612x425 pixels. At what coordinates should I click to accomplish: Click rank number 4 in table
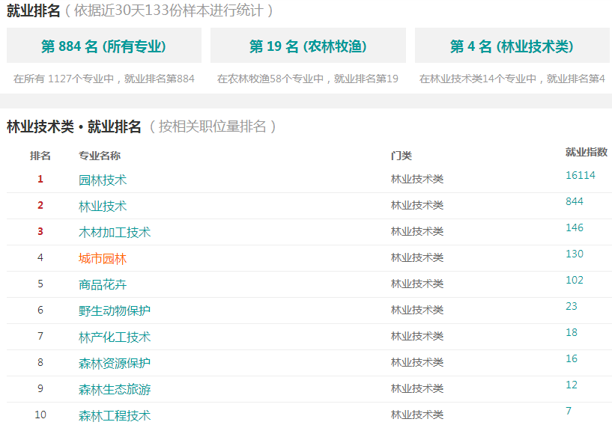(40, 257)
